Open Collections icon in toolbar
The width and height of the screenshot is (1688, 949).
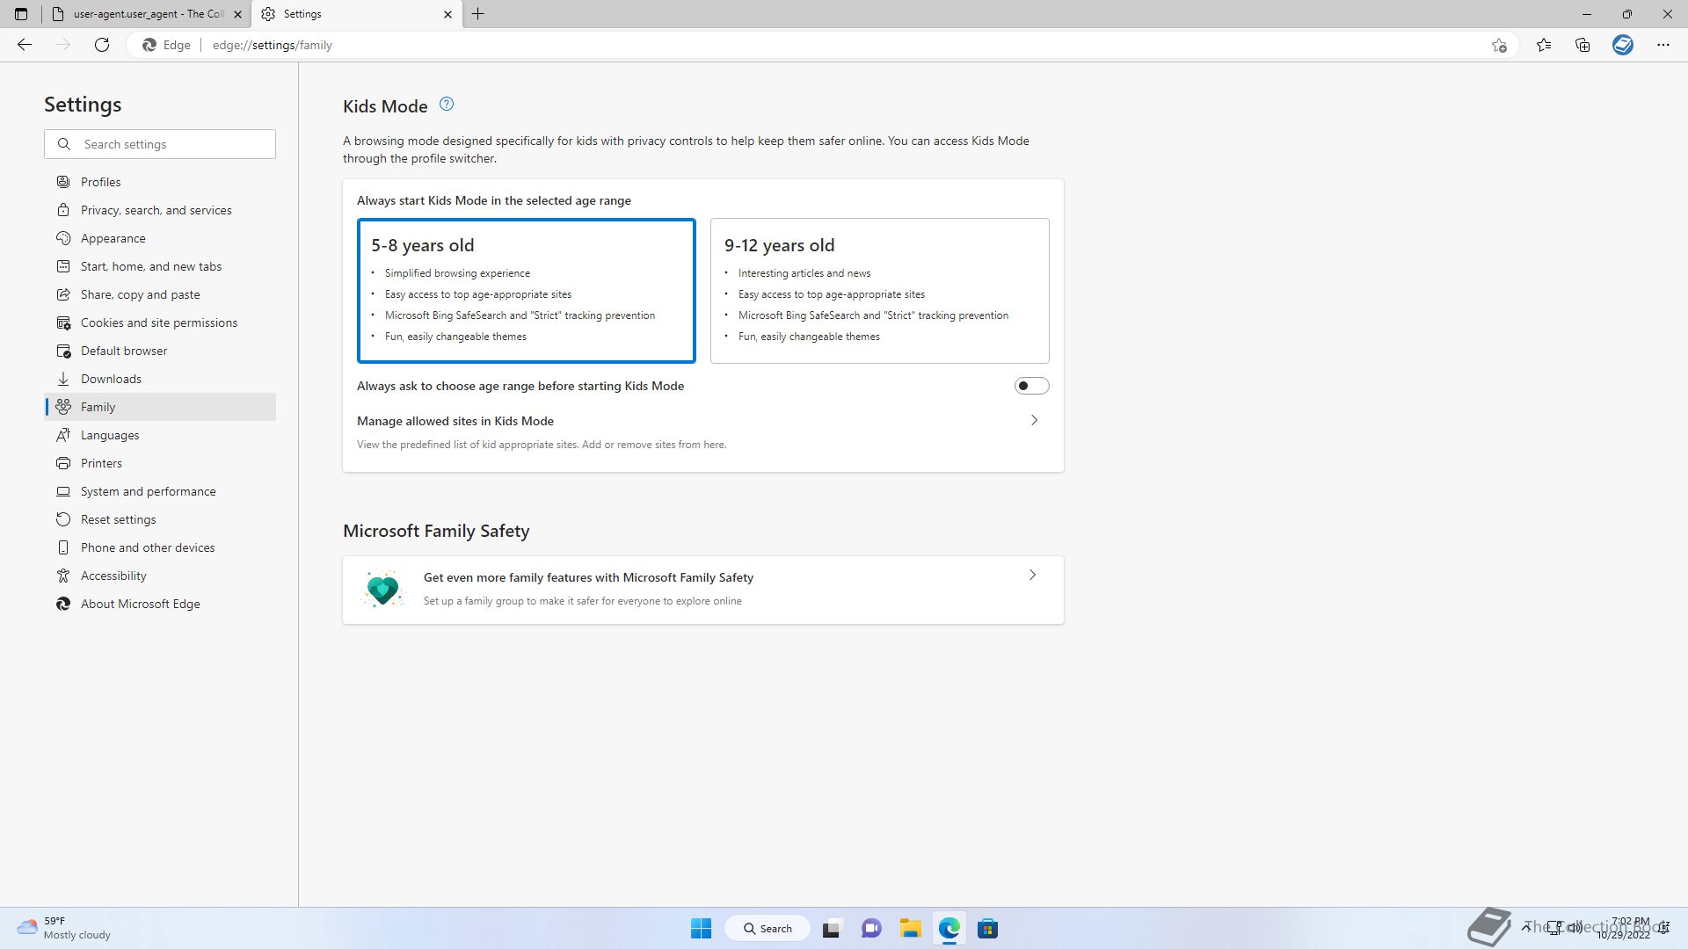click(x=1582, y=45)
